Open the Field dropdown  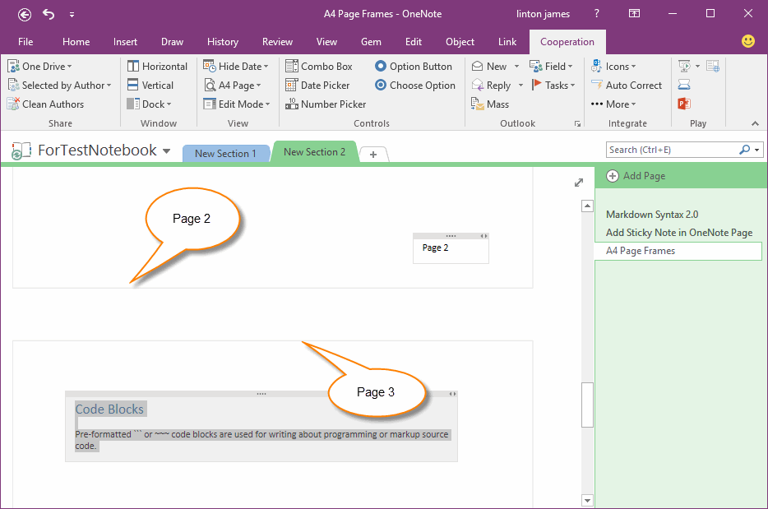pyautogui.click(x=551, y=66)
